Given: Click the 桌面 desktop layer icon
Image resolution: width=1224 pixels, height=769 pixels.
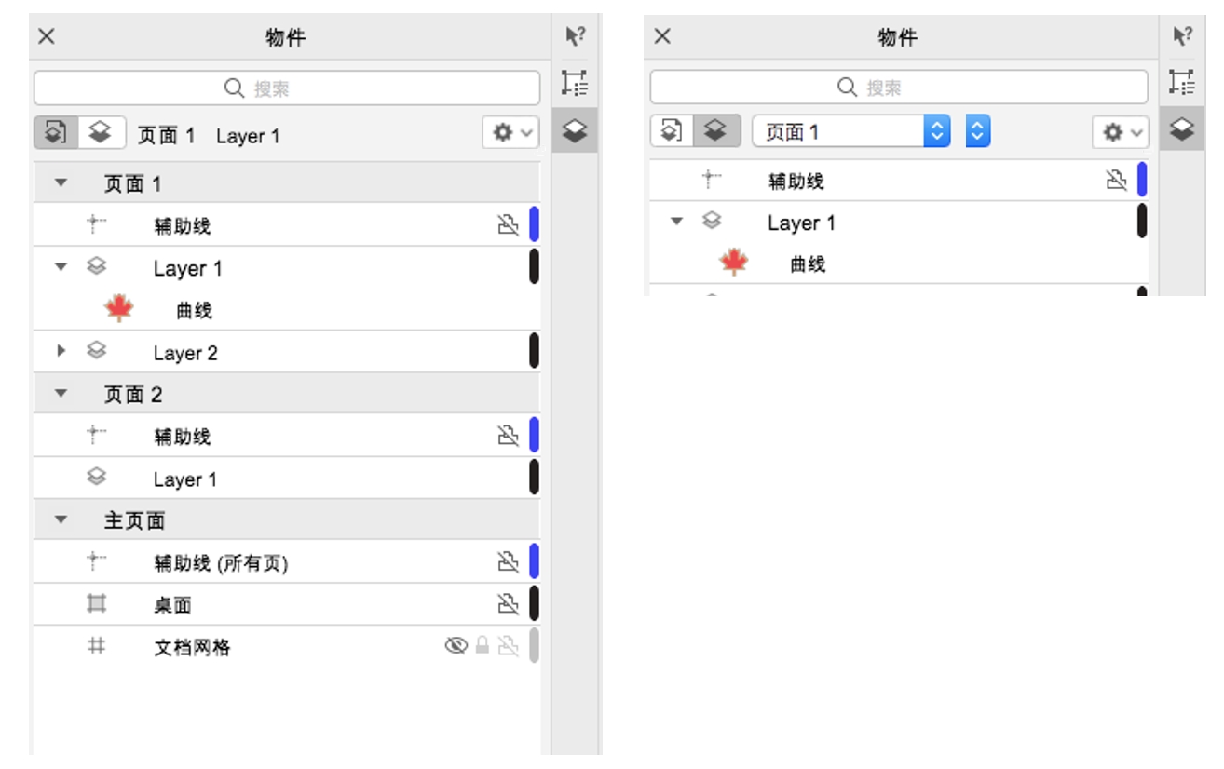Looking at the screenshot, I should pos(96,604).
